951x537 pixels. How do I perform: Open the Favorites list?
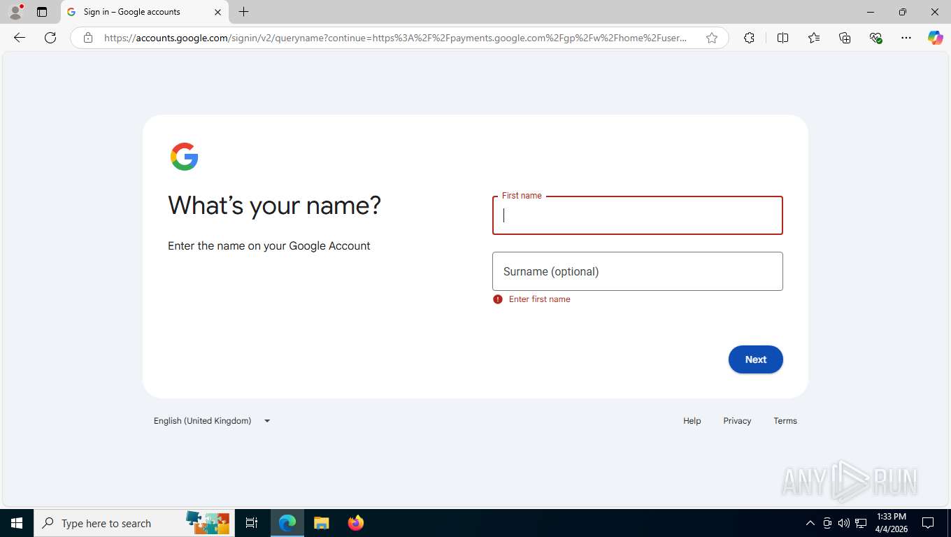point(814,38)
